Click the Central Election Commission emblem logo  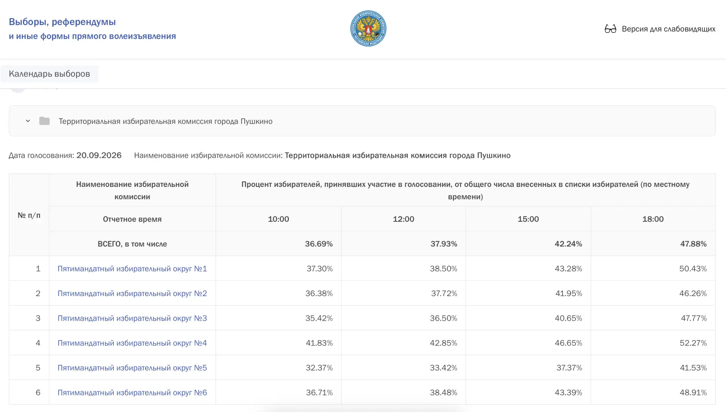coord(368,29)
